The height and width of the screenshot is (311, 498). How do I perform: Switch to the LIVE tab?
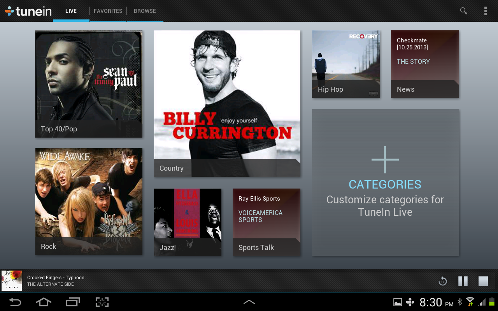71,11
